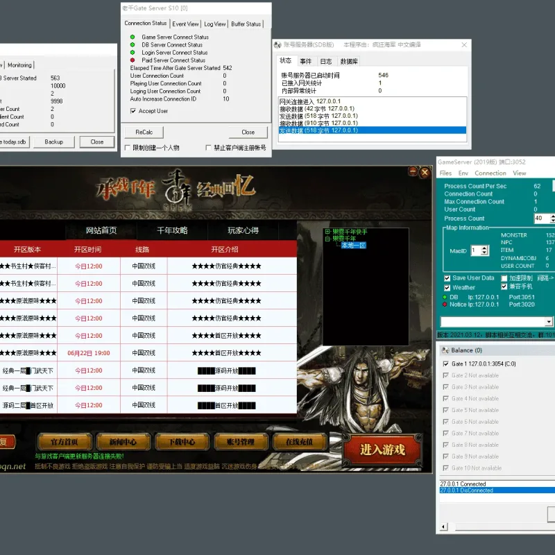Screen dimensions: 555x555
Task: Click the red Paid Server Connect Status indicator
Action: coord(133,60)
